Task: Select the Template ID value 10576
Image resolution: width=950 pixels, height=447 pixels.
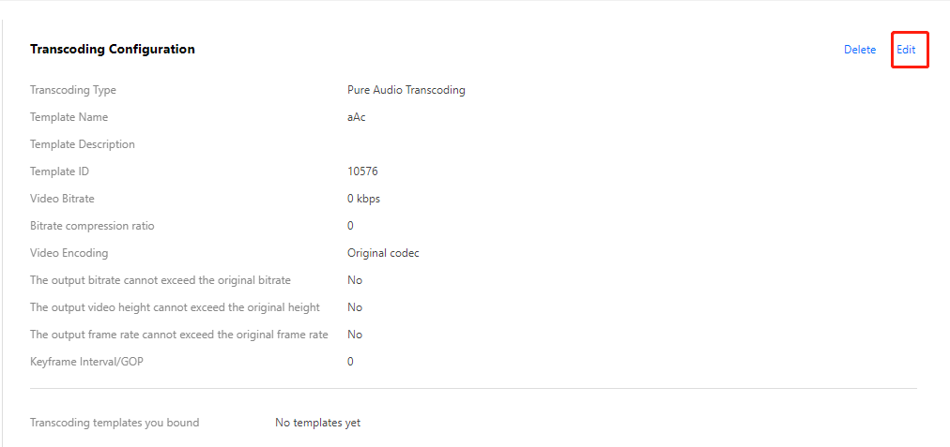Action: click(x=362, y=171)
